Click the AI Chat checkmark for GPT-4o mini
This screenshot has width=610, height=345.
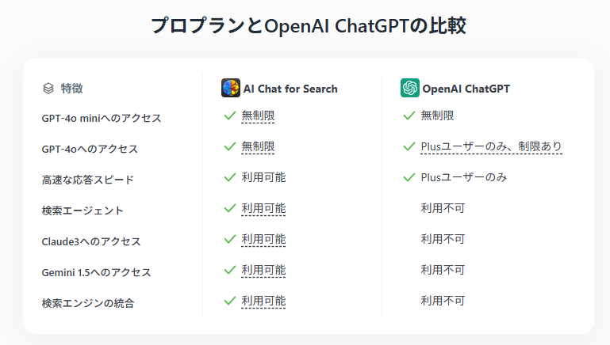tap(230, 116)
